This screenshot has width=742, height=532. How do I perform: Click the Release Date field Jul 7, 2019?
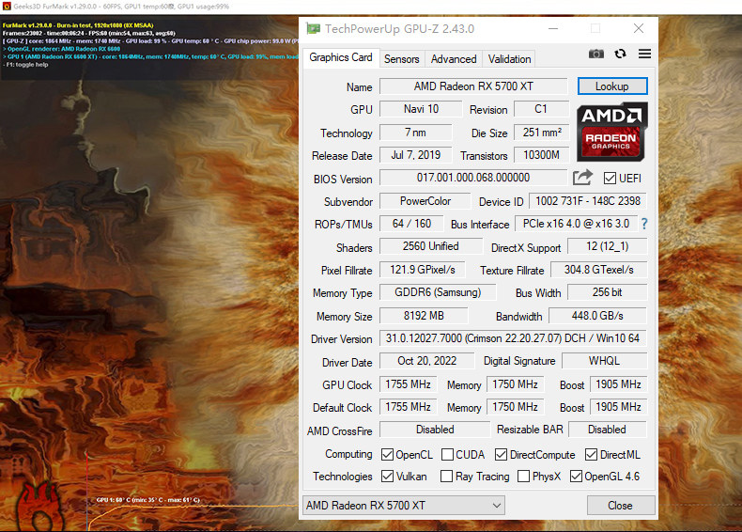(415, 155)
